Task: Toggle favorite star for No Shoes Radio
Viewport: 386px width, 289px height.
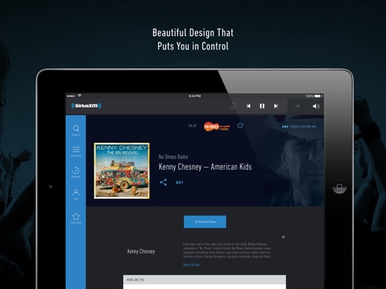Action: [x=240, y=126]
